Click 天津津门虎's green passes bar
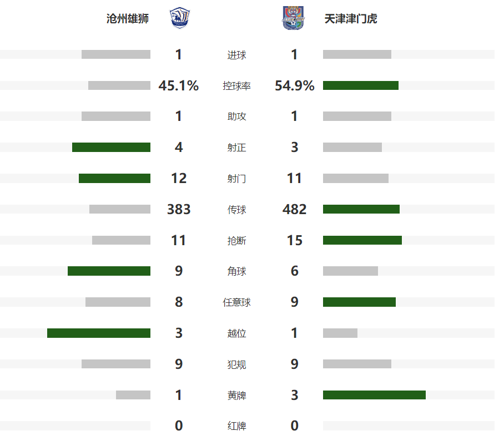The image size is (504, 441). pyautogui.click(x=361, y=209)
